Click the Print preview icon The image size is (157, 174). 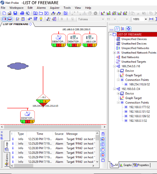click(x=28, y=13)
